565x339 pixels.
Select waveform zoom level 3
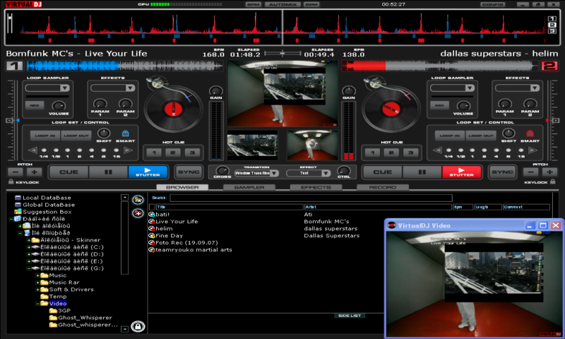click(552, 31)
